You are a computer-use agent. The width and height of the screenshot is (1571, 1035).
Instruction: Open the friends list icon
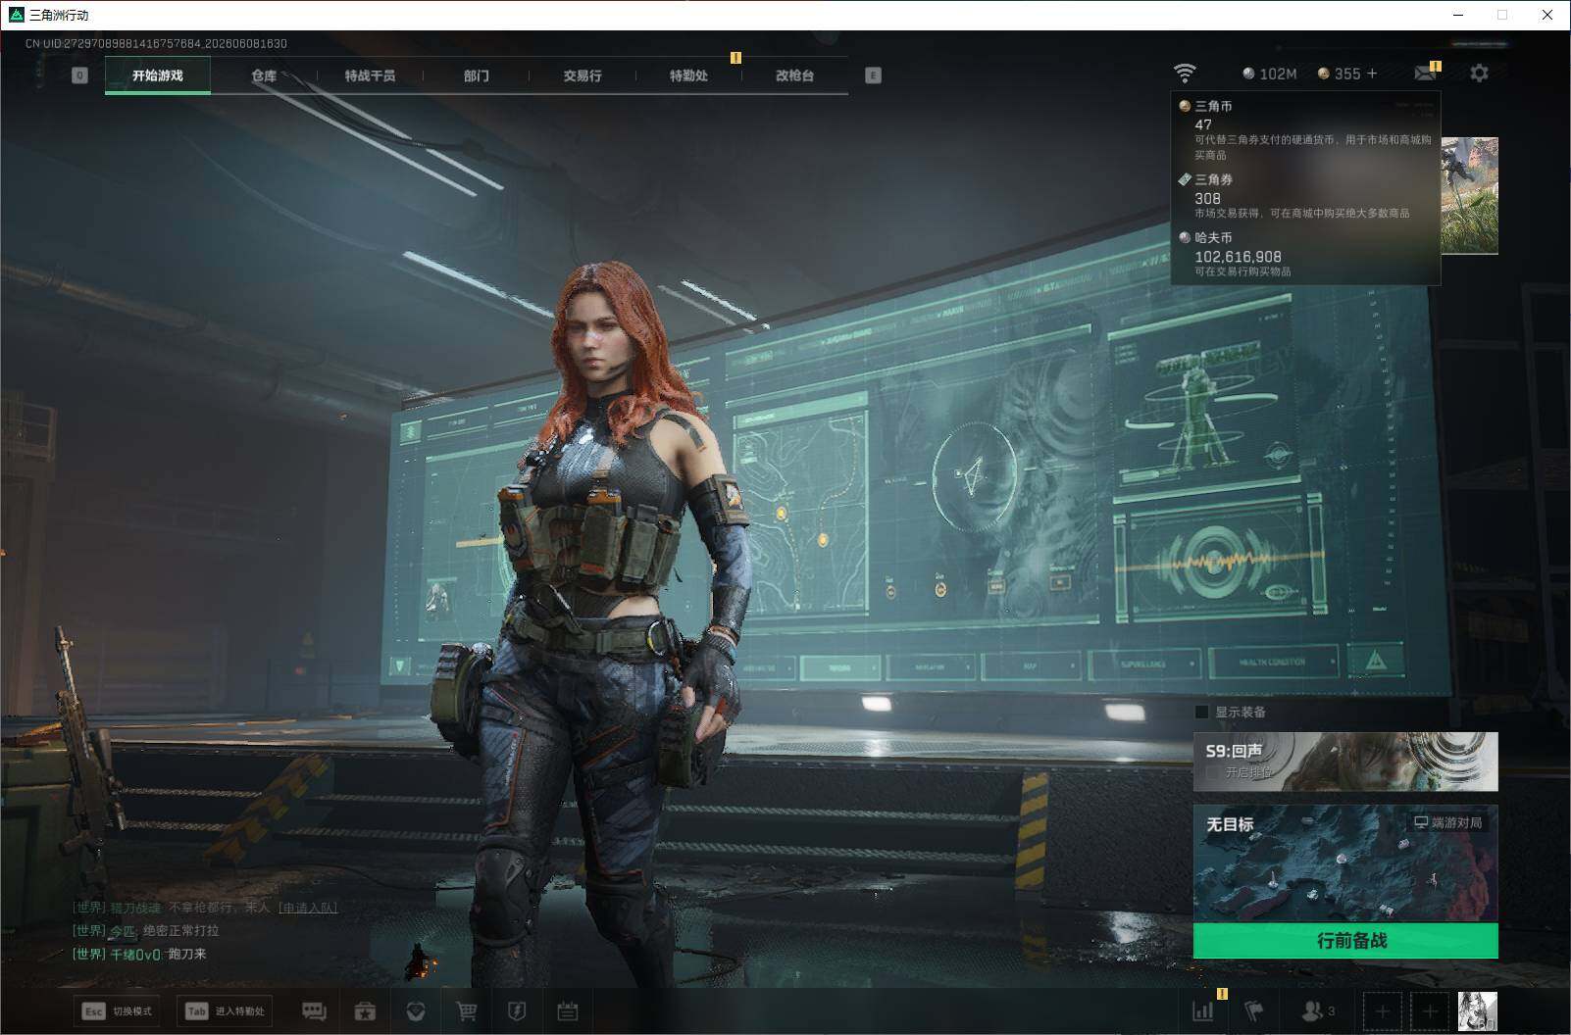pos(1317,1010)
